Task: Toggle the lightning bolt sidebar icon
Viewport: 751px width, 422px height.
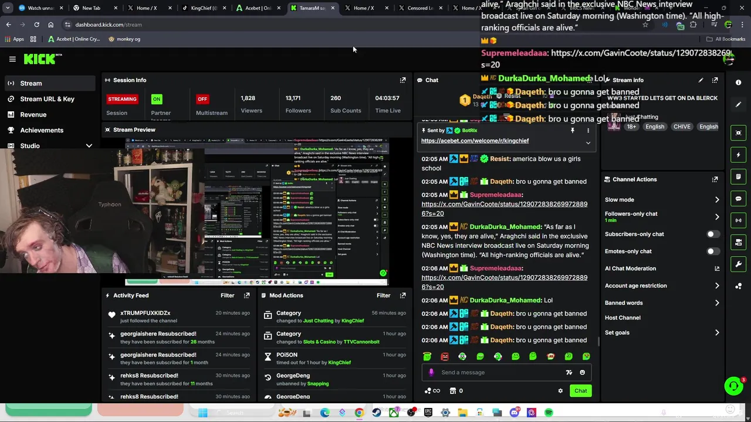Action: point(739,155)
